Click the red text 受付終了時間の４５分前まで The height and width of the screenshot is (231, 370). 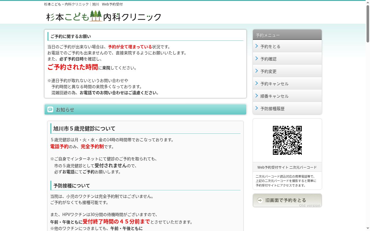point(116,221)
